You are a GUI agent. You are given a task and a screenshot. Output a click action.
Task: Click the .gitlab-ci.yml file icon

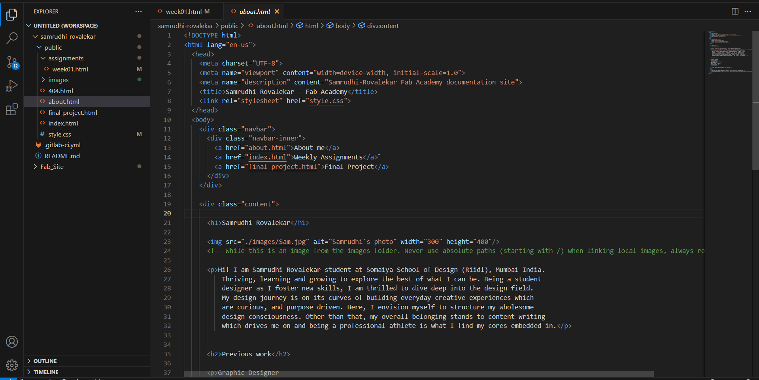38,145
